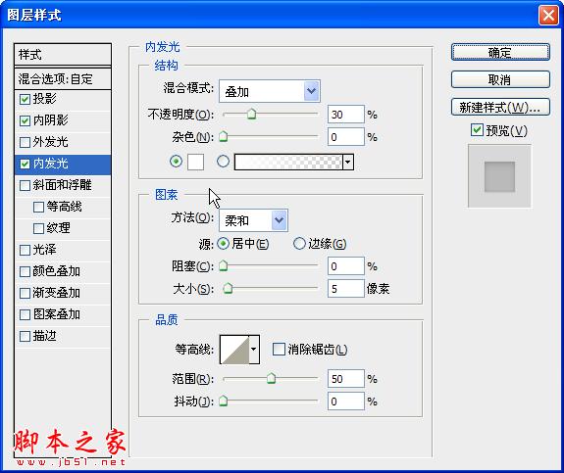The width and height of the screenshot is (564, 473).
Task: Click the 抖动 jitter value field
Action: [346, 401]
